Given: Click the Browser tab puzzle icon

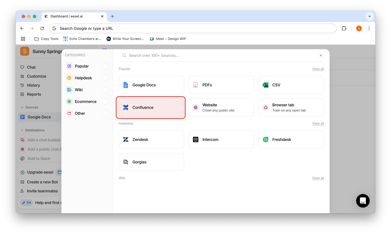Looking at the screenshot, I should (x=265, y=107).
